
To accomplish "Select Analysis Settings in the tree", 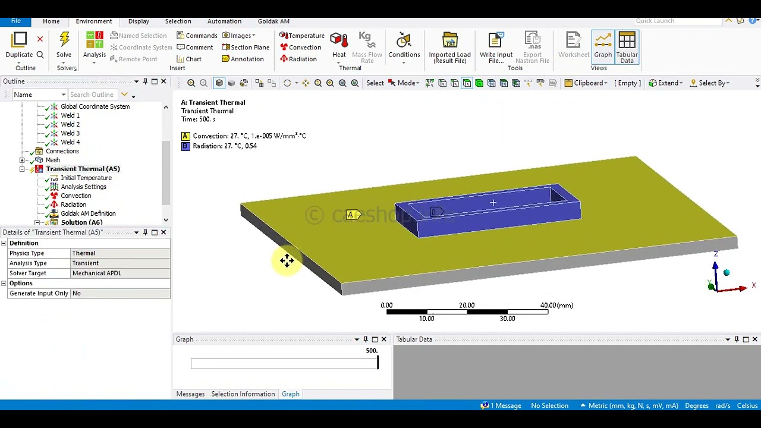I will 83,187.
